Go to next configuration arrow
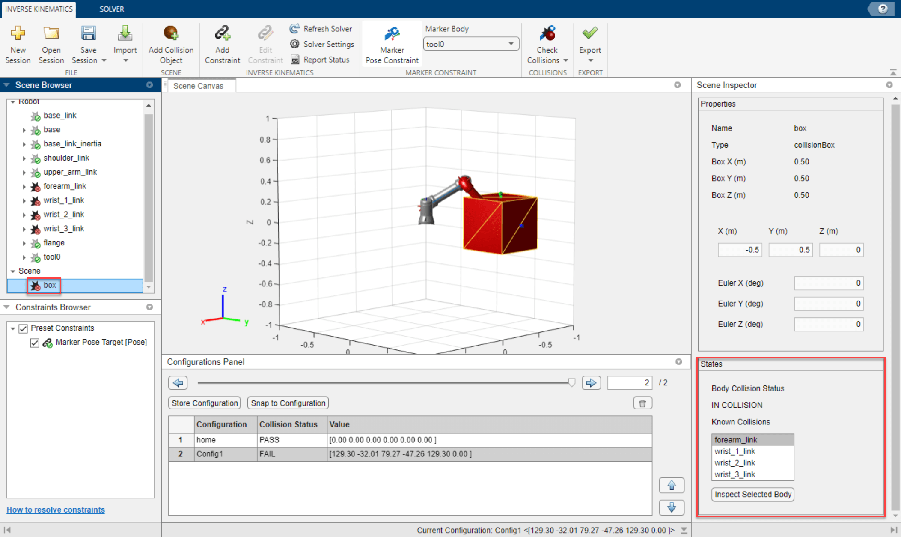Image resolution: width=901 pixels, height=537 pixels. pos(591,383)
